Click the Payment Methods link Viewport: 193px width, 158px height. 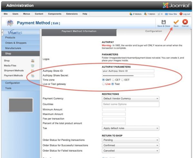[x=14, y=76]
